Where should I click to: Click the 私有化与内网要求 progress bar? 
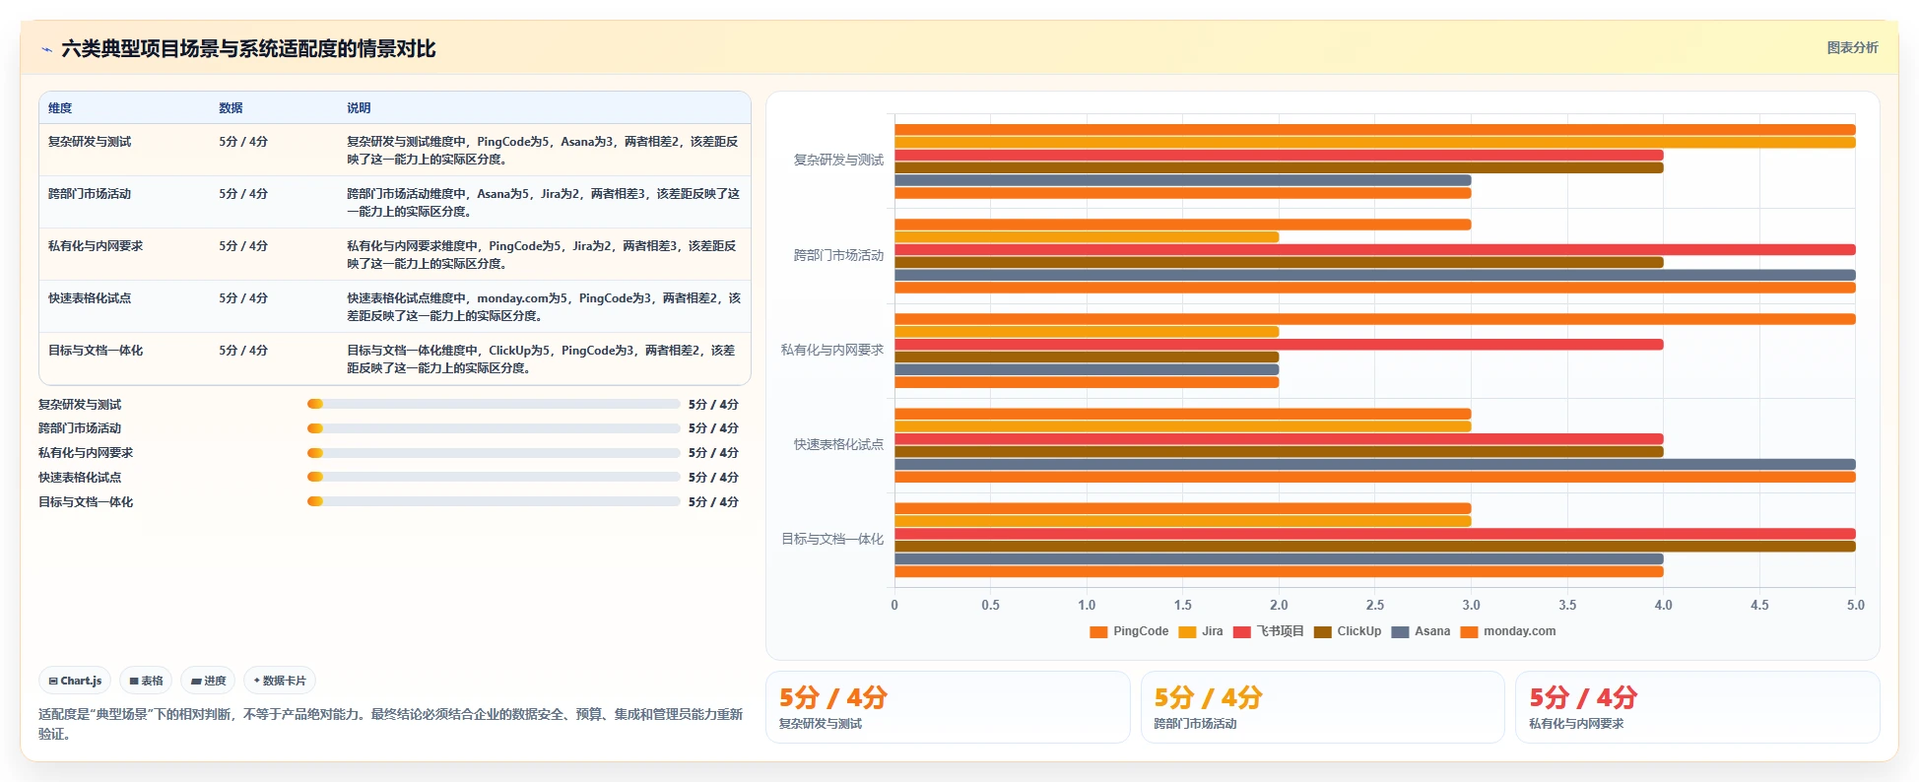(x=494, y=453)
